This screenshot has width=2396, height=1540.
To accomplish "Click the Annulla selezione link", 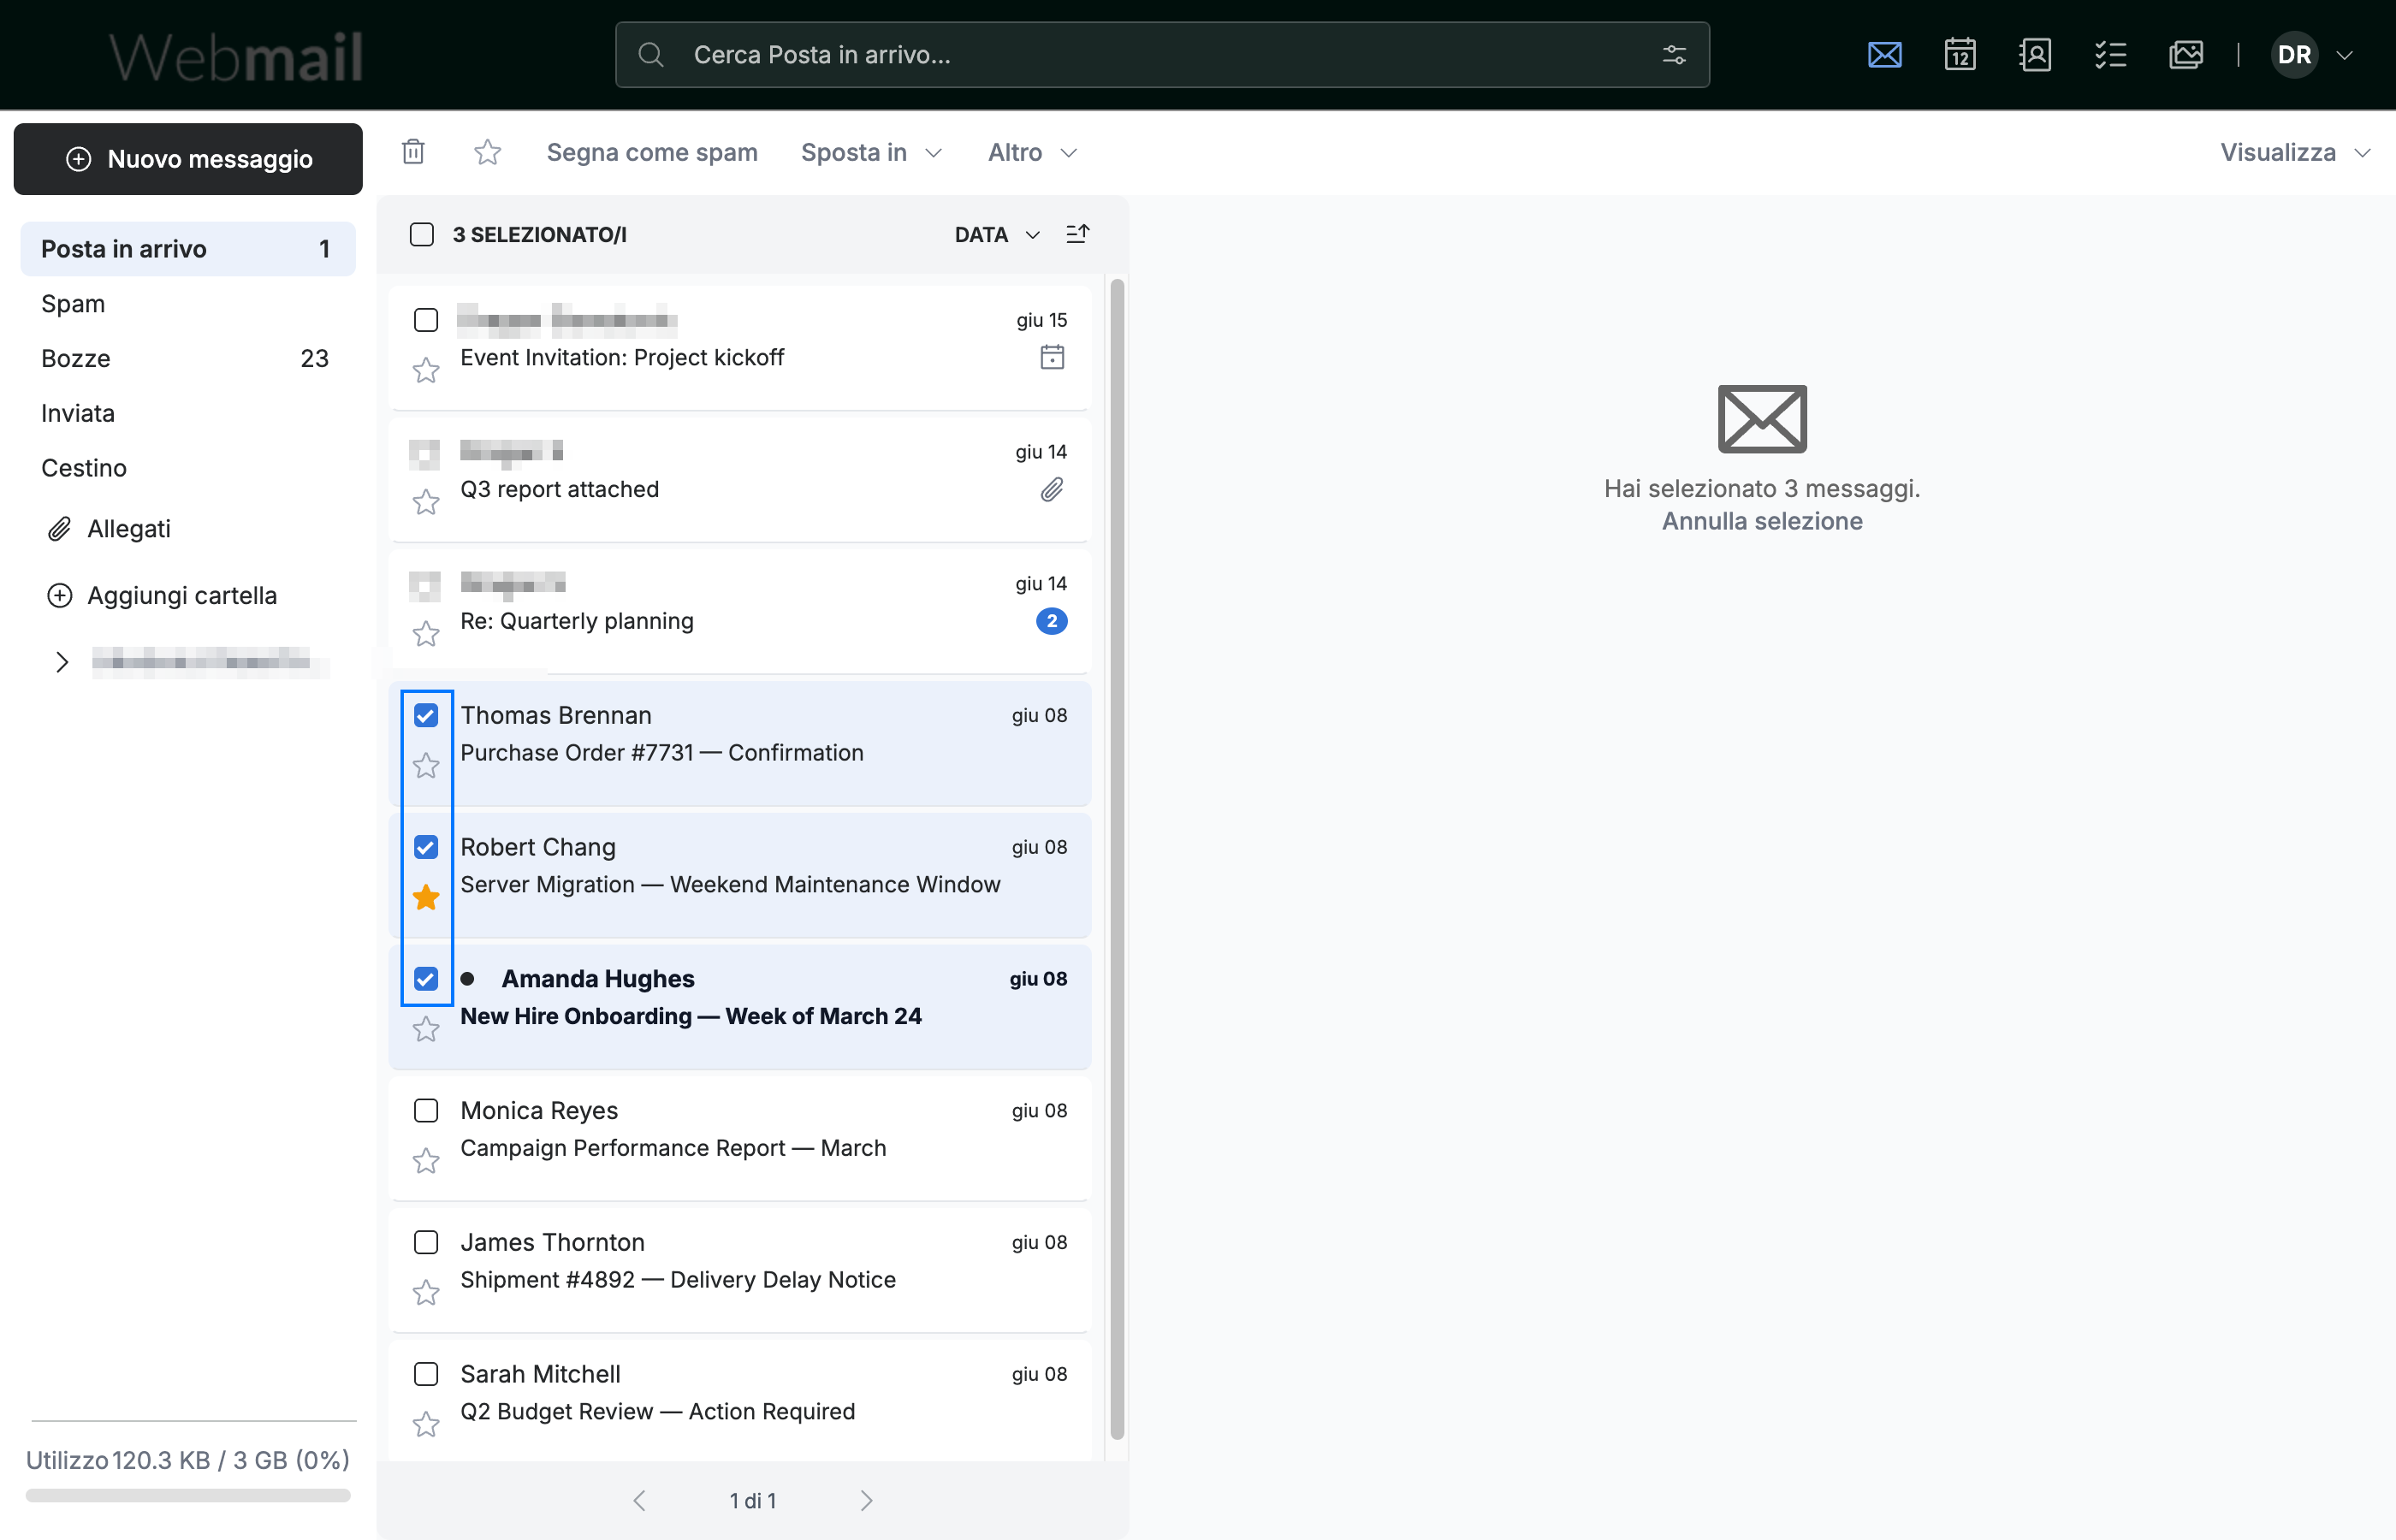I will pos(1761,521).
